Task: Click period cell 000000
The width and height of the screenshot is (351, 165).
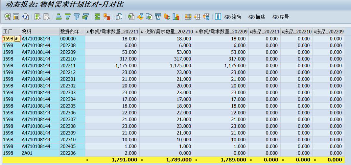Action: [72, 39]
